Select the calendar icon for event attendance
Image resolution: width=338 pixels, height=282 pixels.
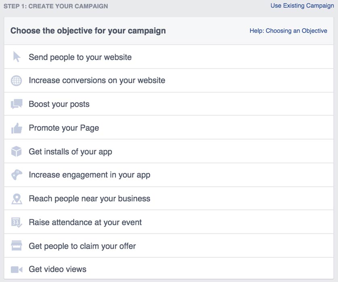(16, 222)
